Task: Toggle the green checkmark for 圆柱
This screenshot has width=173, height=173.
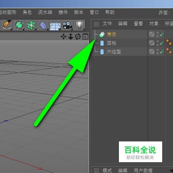Action: (161, 43)
